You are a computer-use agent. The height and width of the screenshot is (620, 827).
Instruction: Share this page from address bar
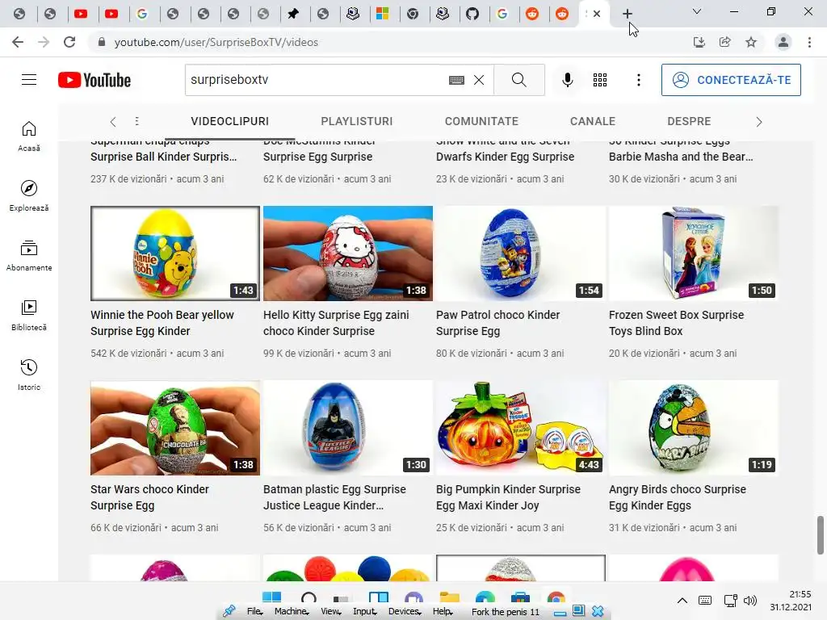pyautogui.click(x=725, y=42)
